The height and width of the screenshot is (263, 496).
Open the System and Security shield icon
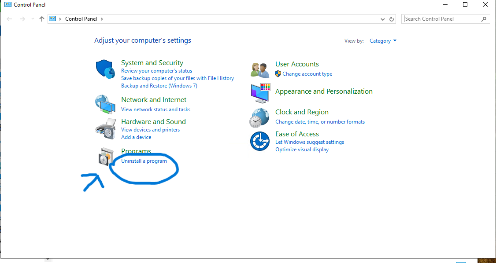coord(105,69)
